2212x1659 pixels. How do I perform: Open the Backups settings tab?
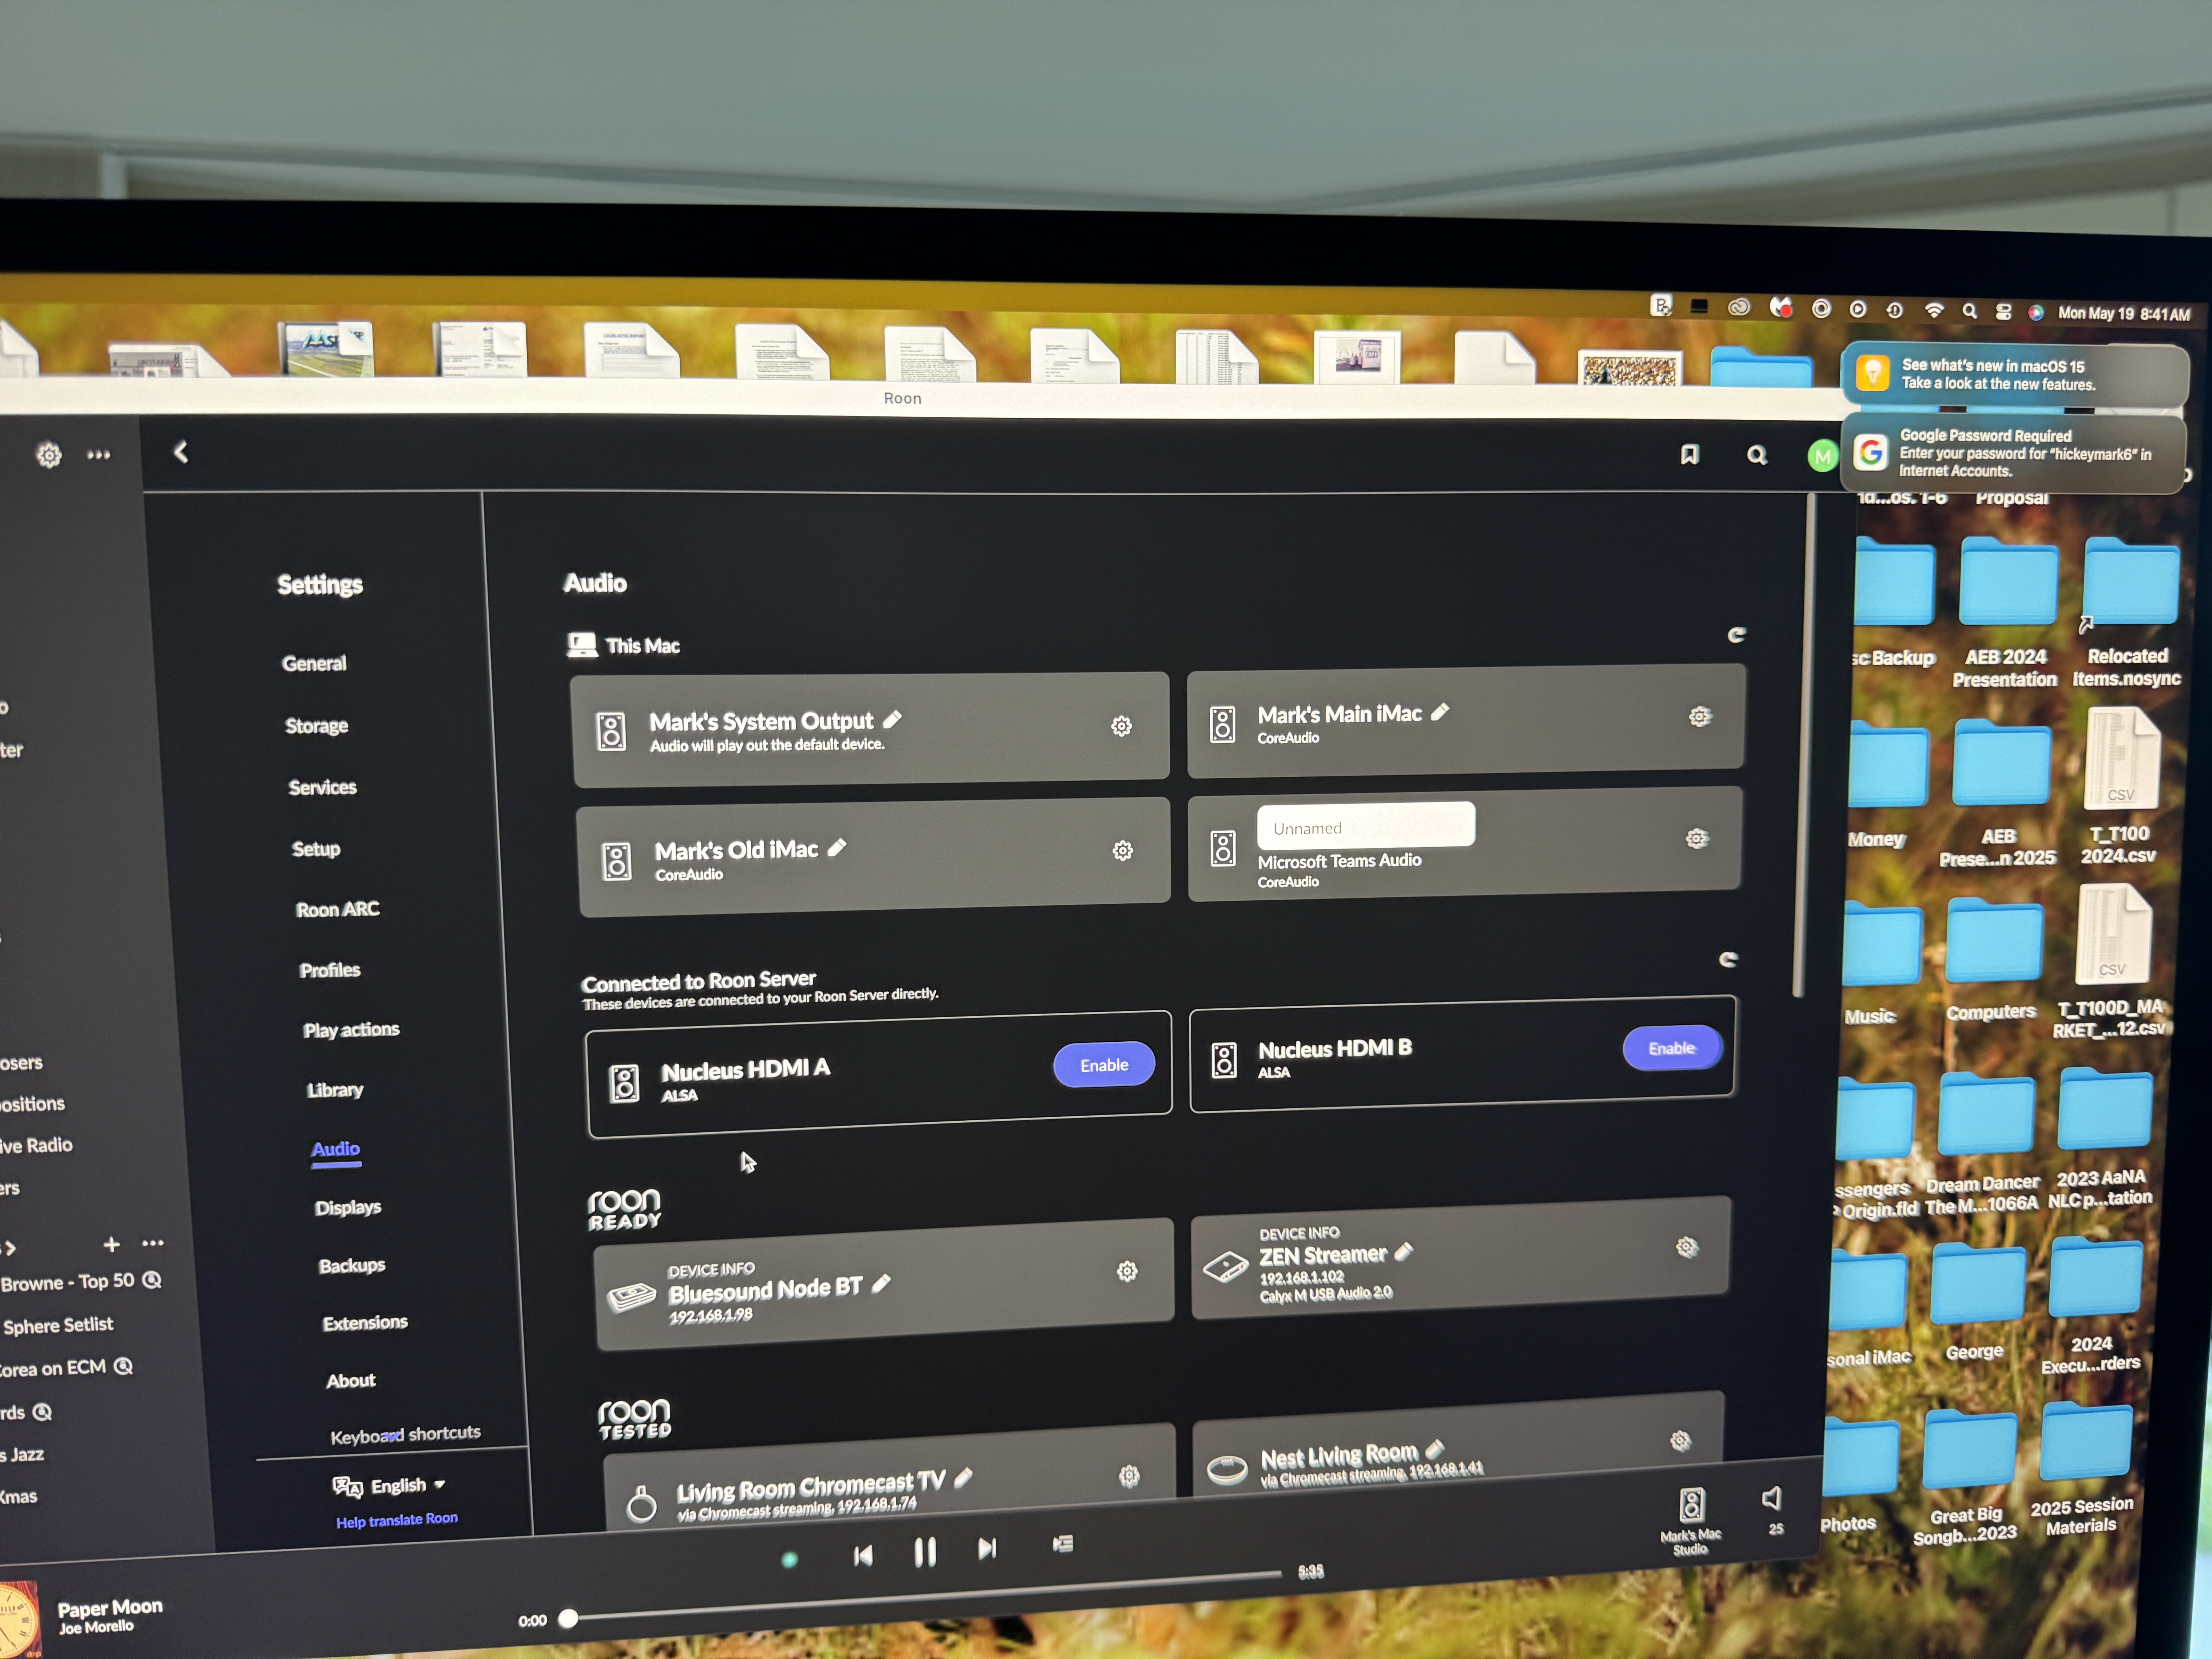point(352,1266)
